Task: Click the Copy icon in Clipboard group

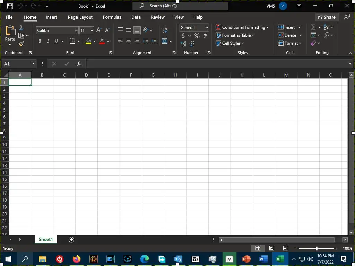Action: [21, 36]
